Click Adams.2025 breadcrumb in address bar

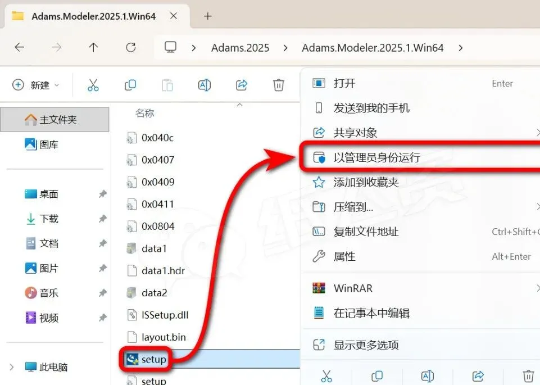pos(240,48)
